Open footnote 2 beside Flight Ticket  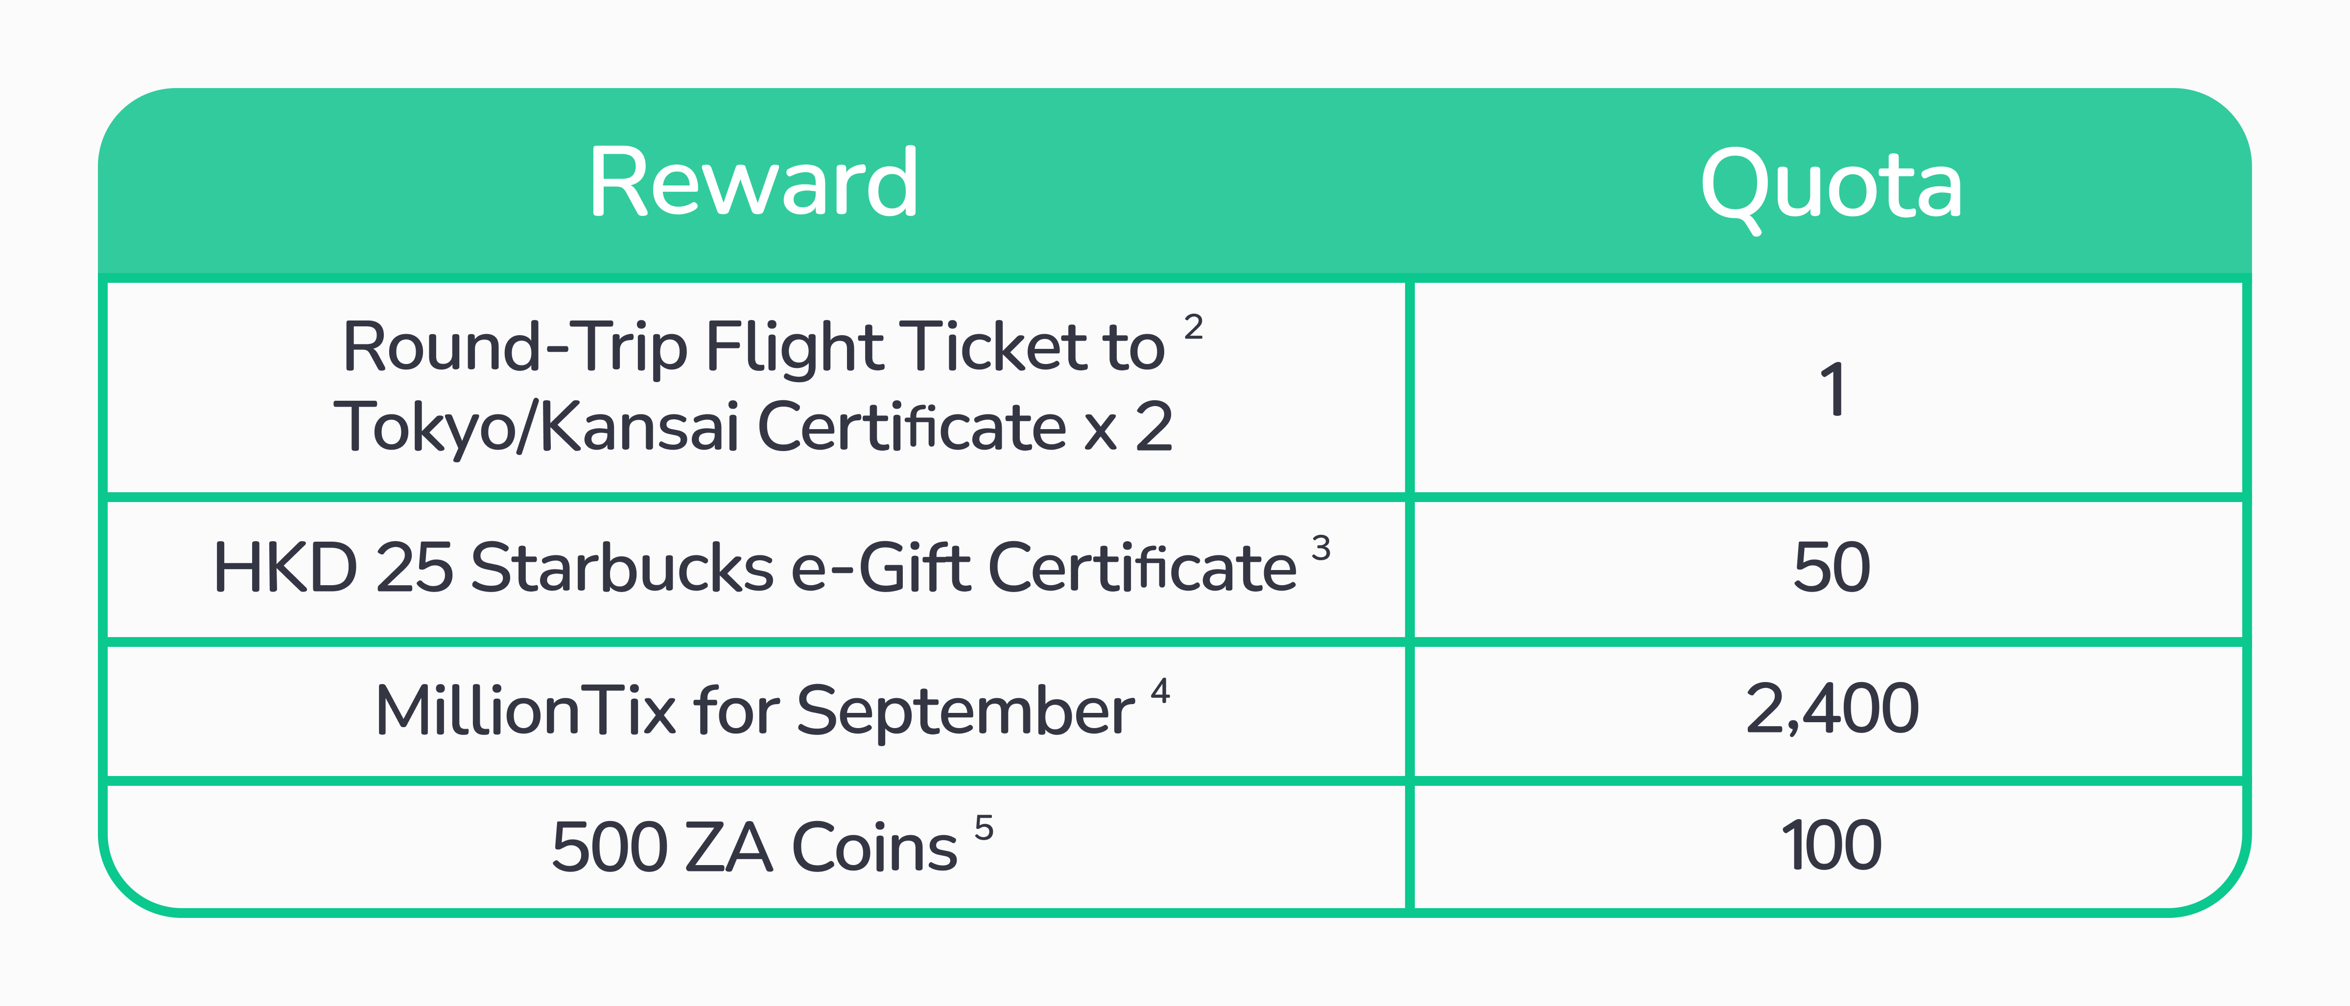tap(1193, 326)
